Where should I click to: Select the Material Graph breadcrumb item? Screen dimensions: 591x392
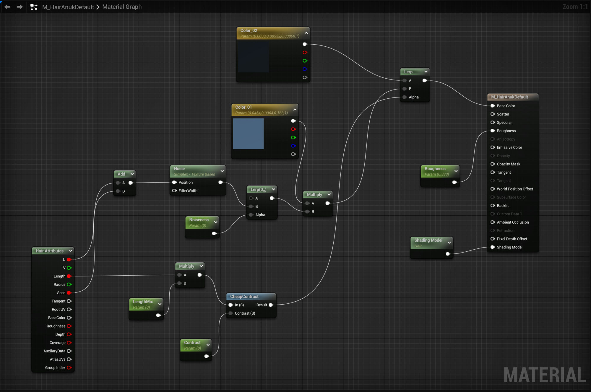pyautogui.click(x=122, y=7)
